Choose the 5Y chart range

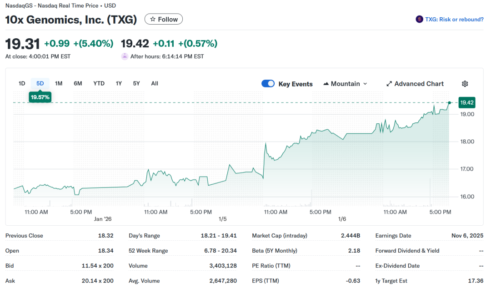(136, 83)
